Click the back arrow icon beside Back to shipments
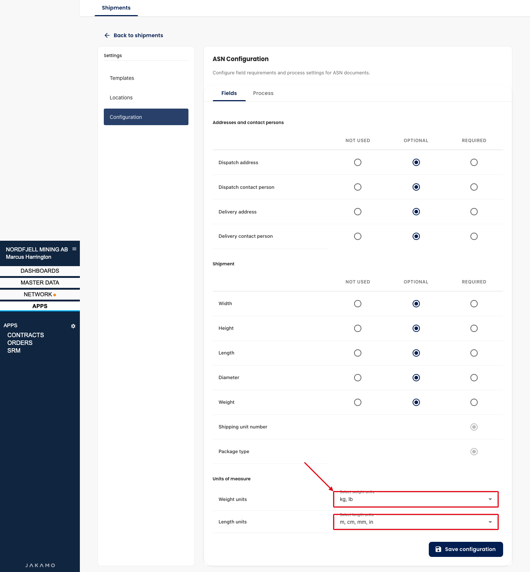The width and height of the screenshot is (530, 572). click(x=107, y=35)
